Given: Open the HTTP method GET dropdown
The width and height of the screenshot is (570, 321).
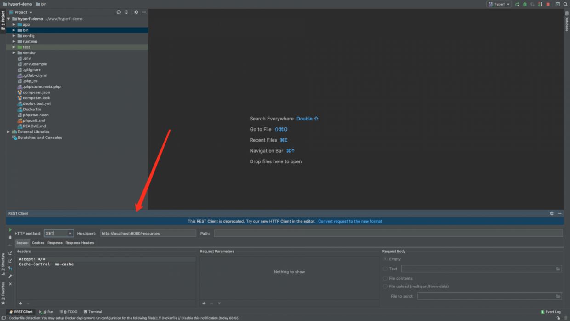Looking at the screenshot, I should point(70,234).
